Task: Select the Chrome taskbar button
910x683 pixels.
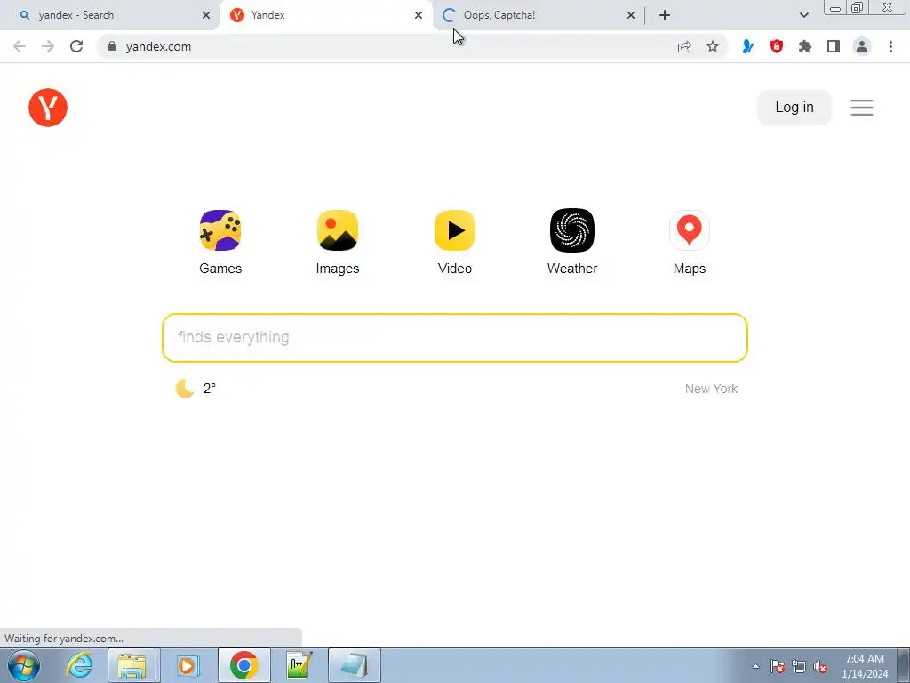Action: coord(243,665)
